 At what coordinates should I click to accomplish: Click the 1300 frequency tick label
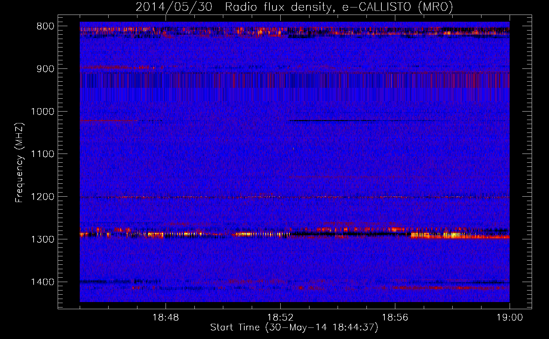coord(42,239)
